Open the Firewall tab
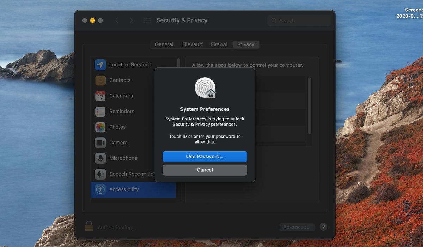Screen dimensions: 423x247 pyautogui.click(x=219, y=44)
